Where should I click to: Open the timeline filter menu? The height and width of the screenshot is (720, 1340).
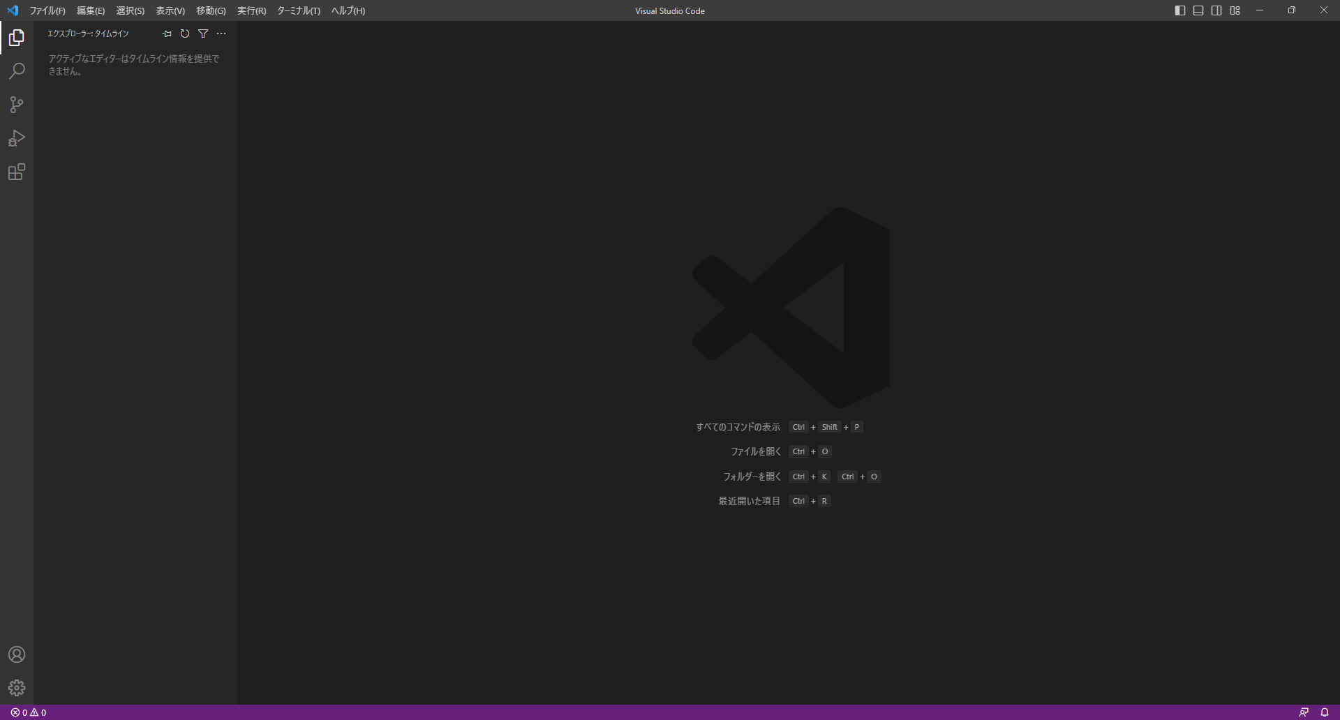coord(203,33)
